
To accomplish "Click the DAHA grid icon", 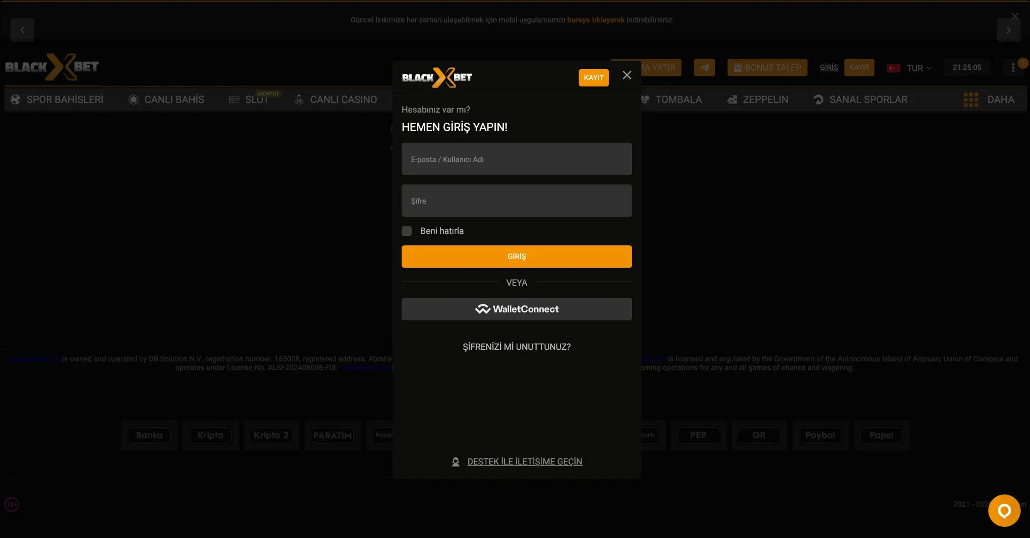I will [971, 99].
